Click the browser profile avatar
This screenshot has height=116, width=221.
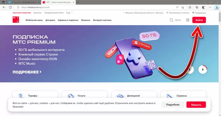(x=203, y=7)
